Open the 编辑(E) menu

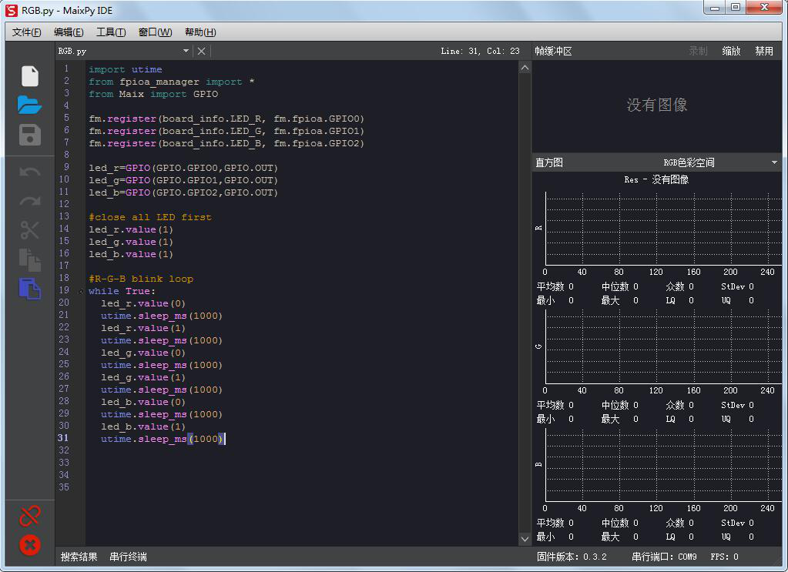click(69, 32)
